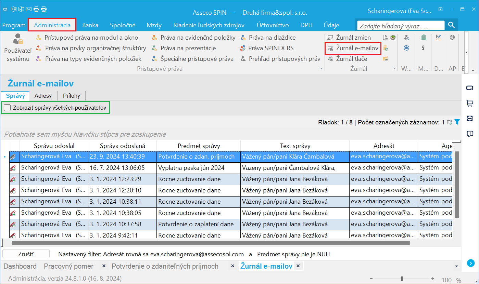This screenshot has height=284, width=479.
Task: Open the DPH ribbon tab
Action: pyautogui.click(x=306, y=25)
